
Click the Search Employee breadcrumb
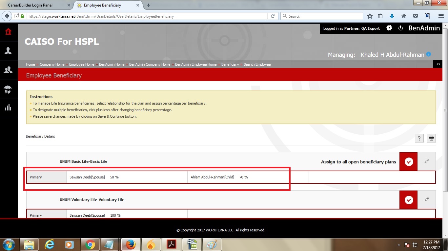(257, 64)
